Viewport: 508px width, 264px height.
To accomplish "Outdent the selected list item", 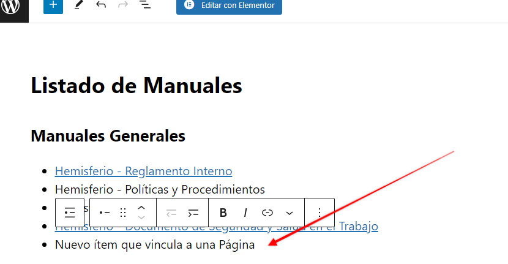I will (171, 213).
